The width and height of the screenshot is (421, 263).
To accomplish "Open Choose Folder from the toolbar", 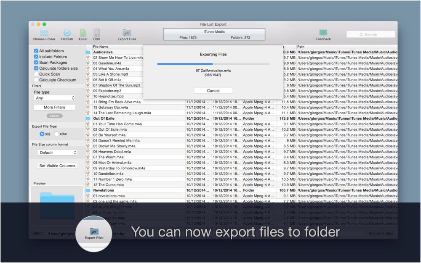I will 43,33.
